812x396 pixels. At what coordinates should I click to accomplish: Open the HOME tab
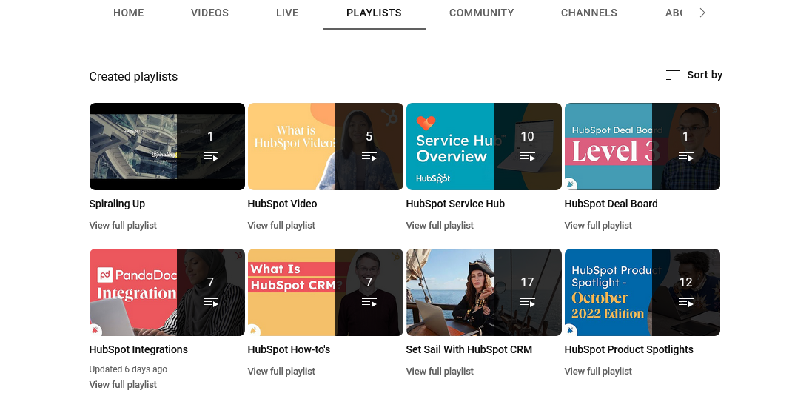click(x=129, y=13)
